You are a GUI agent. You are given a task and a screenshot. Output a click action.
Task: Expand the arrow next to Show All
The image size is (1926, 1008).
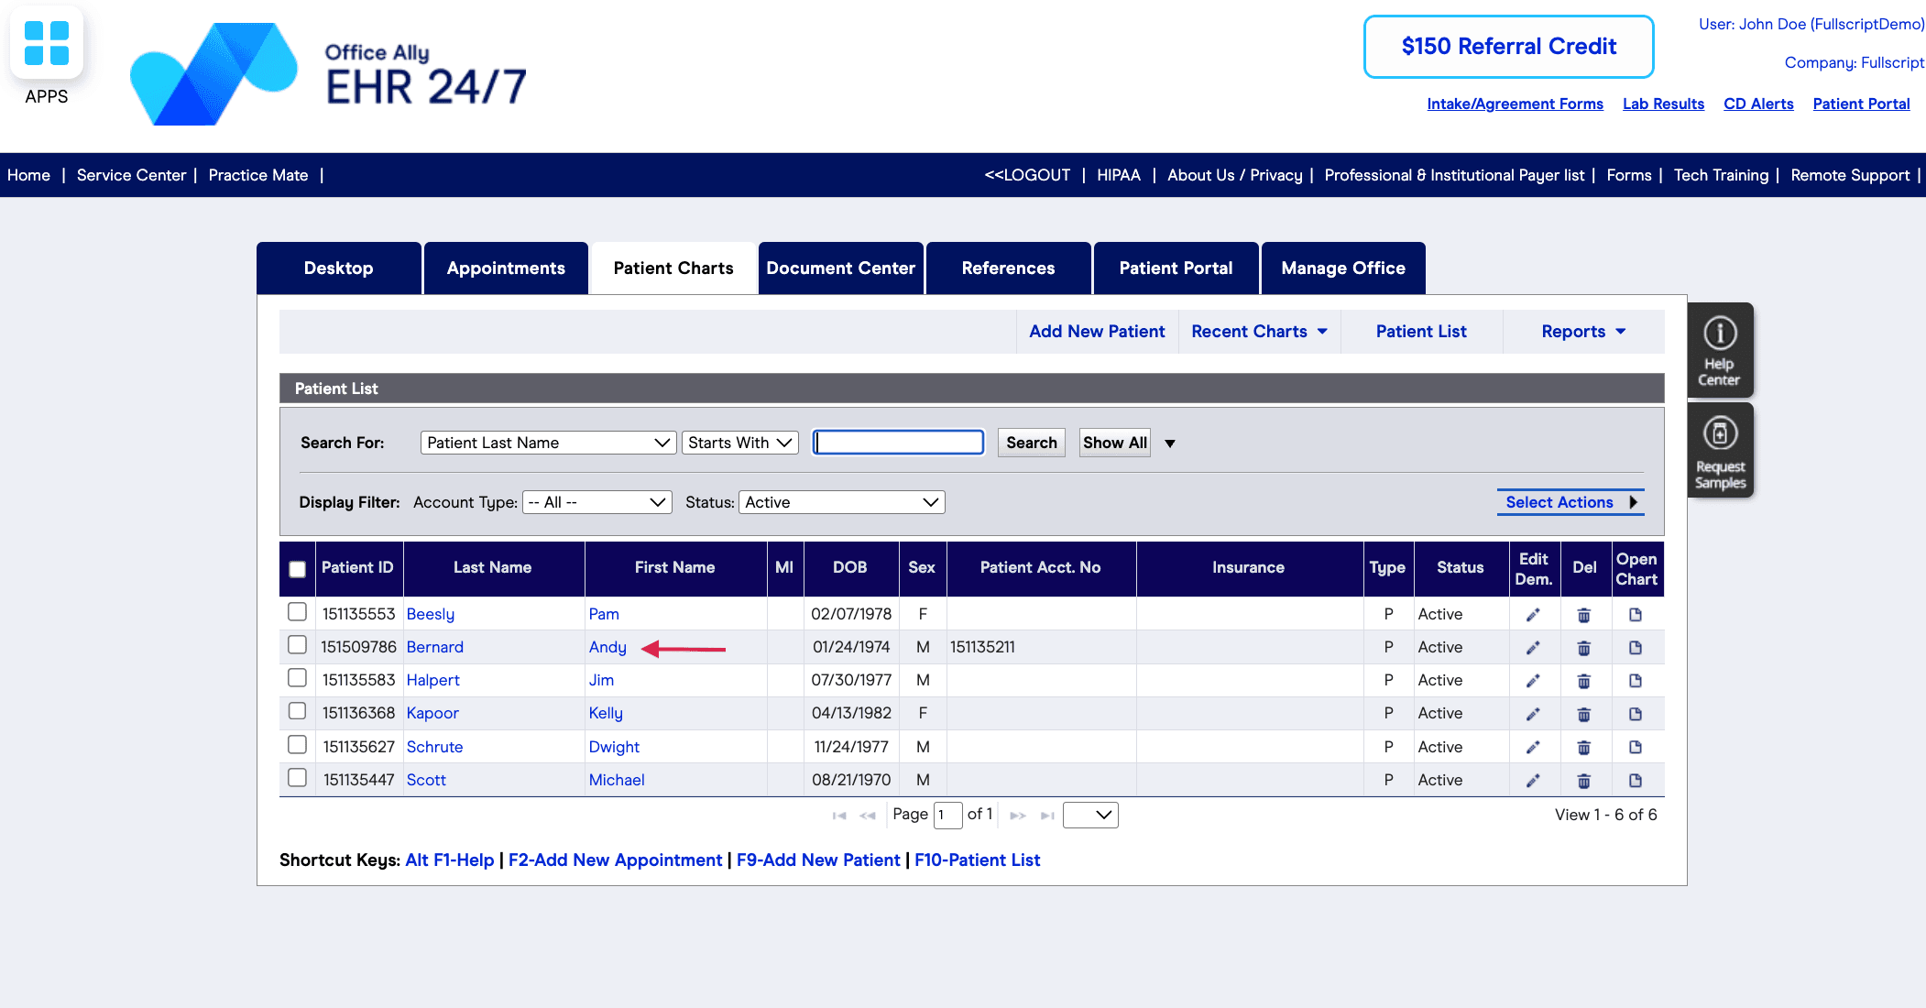point(1170,444)
